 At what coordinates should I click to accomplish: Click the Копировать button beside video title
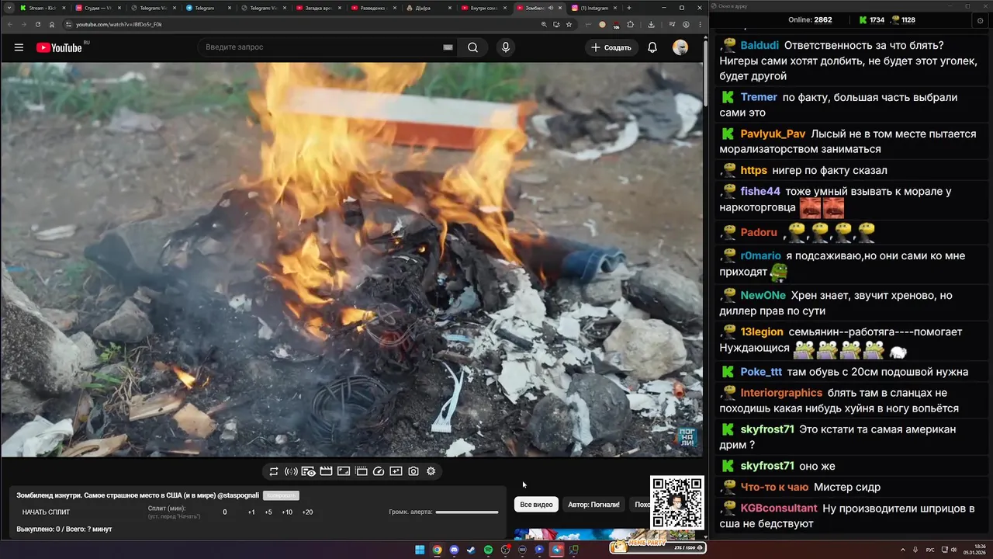coord(281,495)
